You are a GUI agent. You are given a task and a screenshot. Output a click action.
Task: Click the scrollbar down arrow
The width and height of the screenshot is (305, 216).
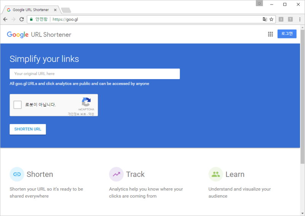pyautogui.click(x=302, y=213)
